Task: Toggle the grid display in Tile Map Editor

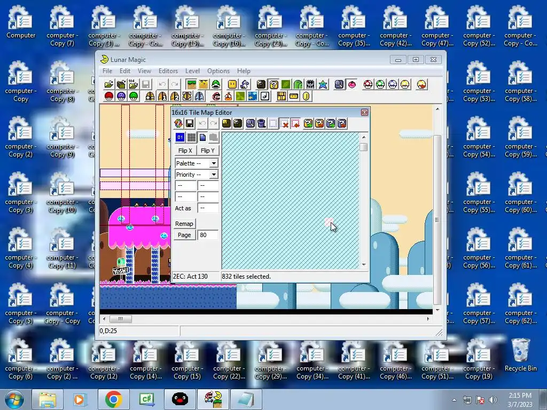Action: [191, 137]
